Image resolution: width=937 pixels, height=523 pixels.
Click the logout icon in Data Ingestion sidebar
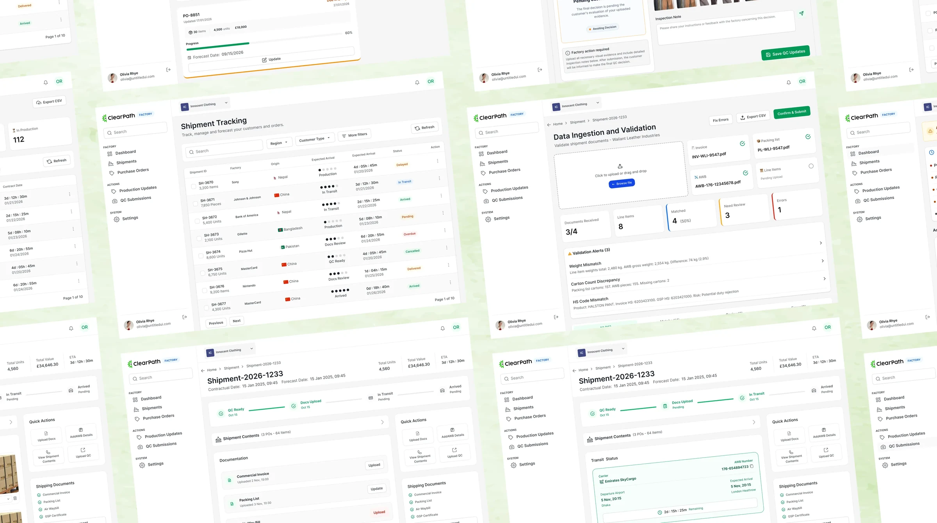pyautogui.click(x=556, y=317)
